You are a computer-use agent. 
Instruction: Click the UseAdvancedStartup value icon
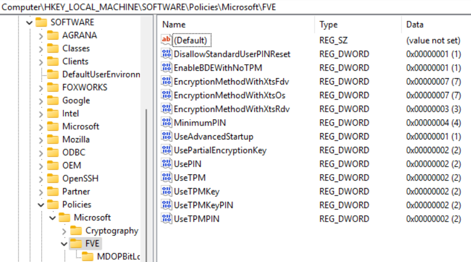(166, 136)
